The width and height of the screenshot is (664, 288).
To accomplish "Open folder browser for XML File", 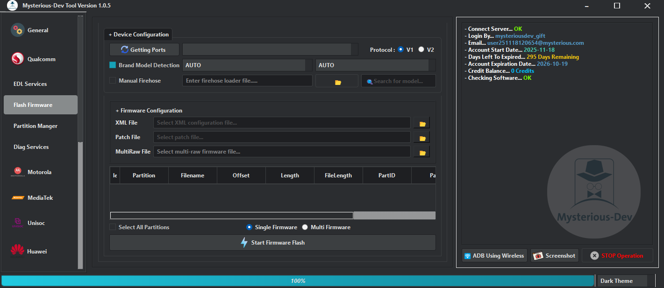I will click(421, 122).
